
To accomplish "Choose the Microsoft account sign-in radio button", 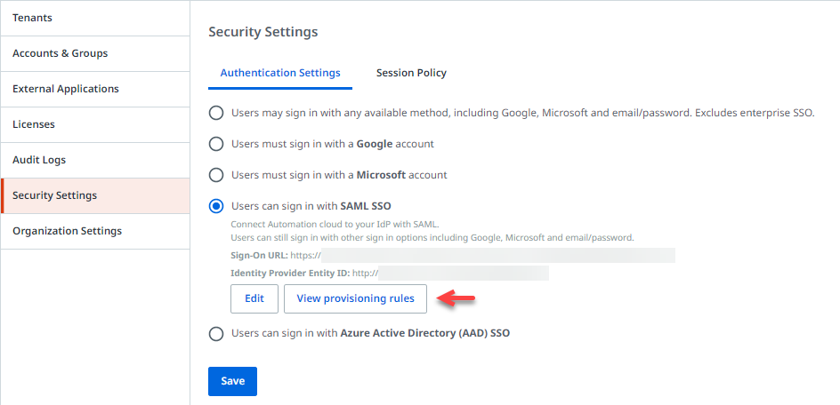I will pyautogui.click(x=216, y=175).
